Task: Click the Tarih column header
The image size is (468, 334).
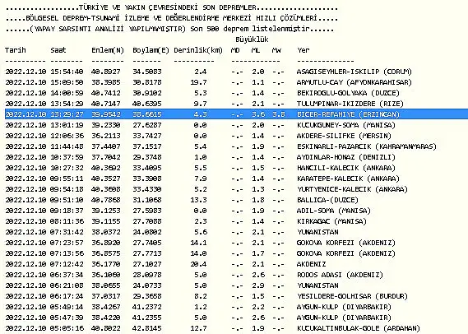Action: coord(16,50)
